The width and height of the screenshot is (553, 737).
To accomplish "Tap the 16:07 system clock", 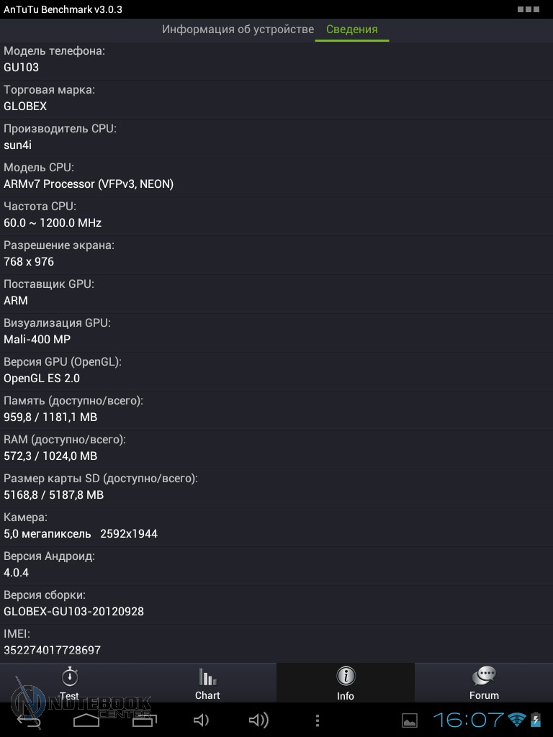I will [x=468, y=720].
